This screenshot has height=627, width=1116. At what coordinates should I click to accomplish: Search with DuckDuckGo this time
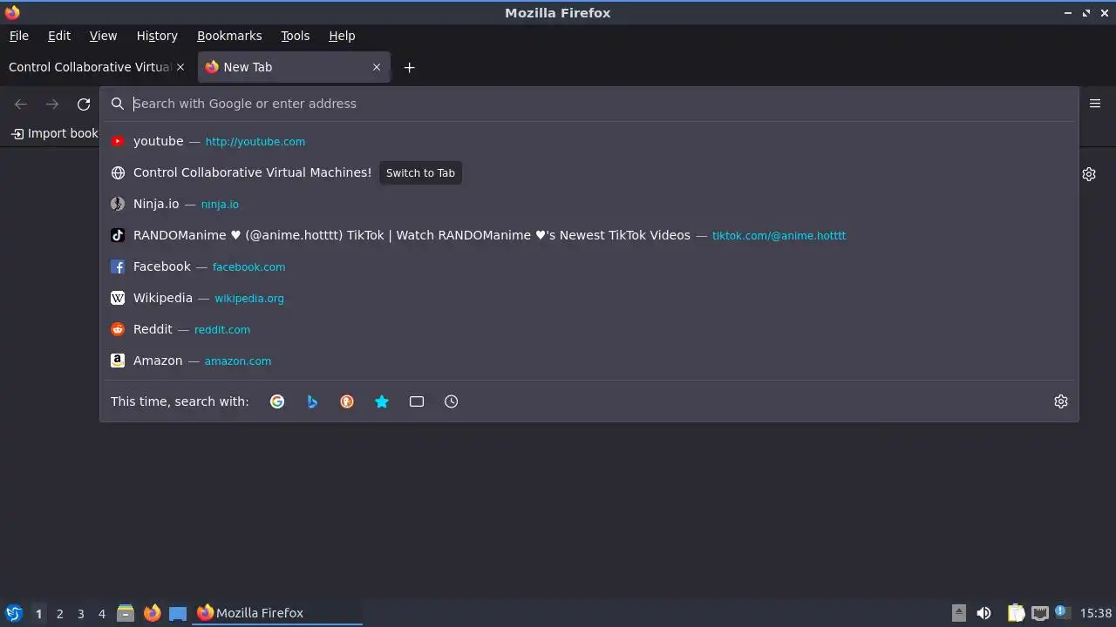point(347,401)
